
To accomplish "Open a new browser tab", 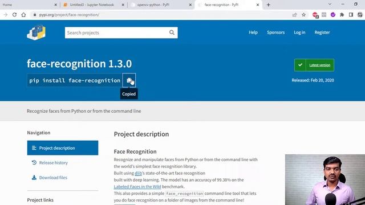I will click(269, 5).
